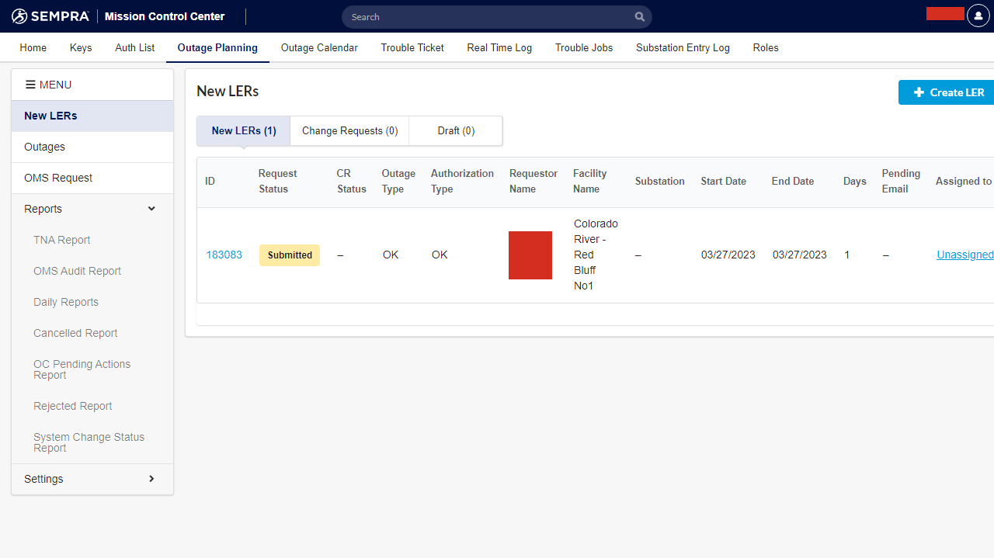Image resolution: width=994 pixels, height=558 pixels.
Task: Open the Outage Calendar menu item
Action: [319, 47]
